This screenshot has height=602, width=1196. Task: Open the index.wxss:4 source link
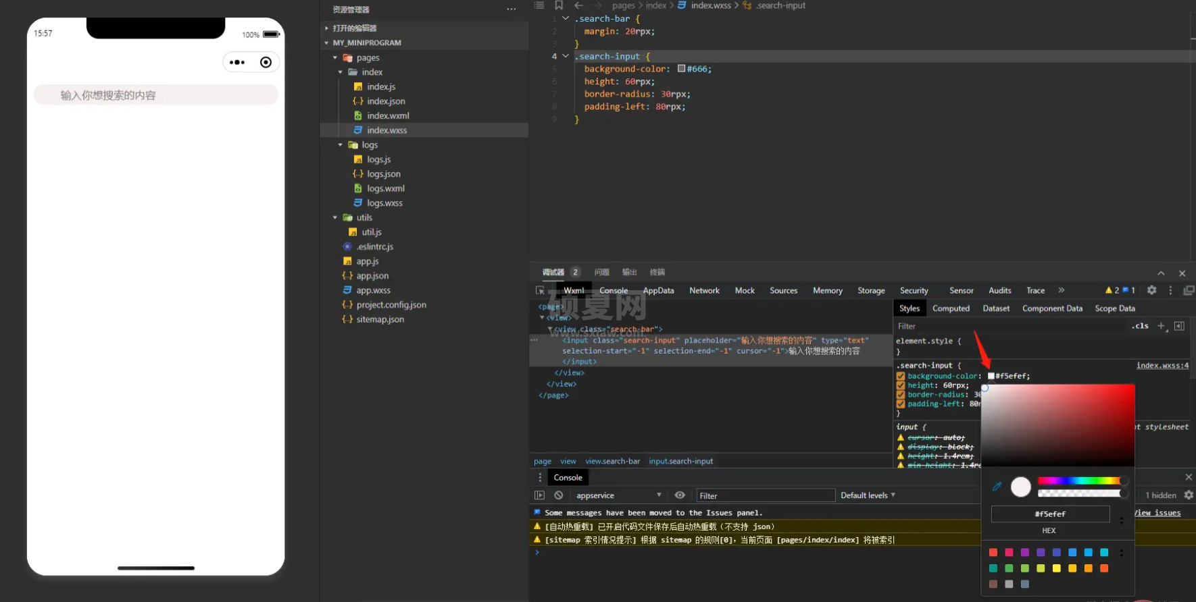1162,365
